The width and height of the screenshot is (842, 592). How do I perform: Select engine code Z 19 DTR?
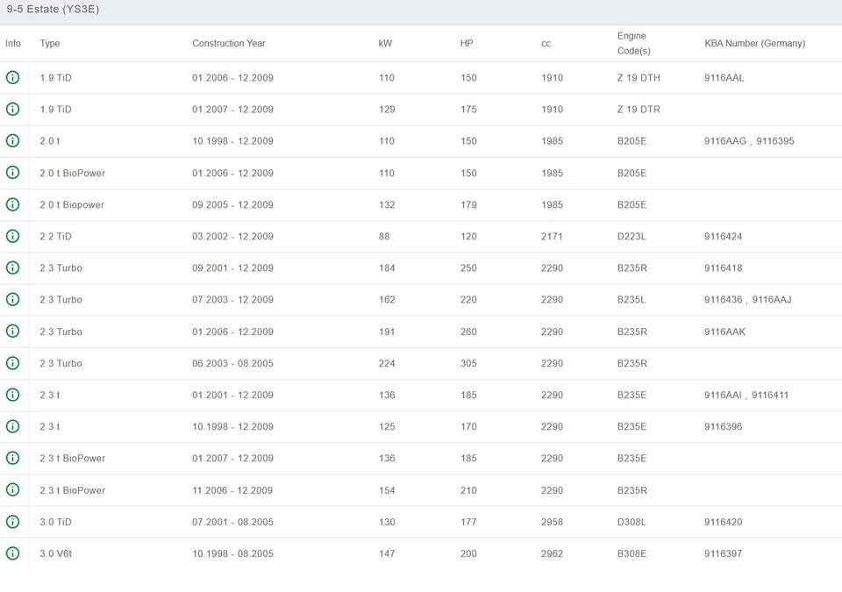point(639,110)
